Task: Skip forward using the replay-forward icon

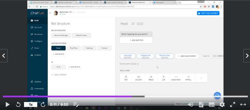Action: 43,104
